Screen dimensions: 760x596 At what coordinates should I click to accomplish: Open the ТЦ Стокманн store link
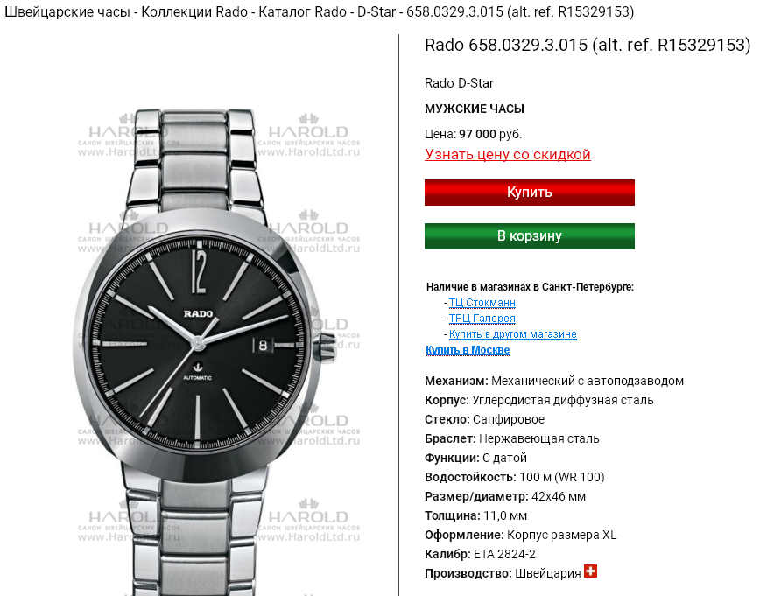[x=482, y=302]
